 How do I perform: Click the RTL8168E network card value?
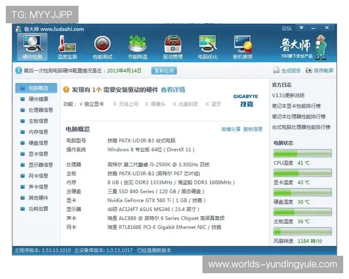[x=164, y=227]
